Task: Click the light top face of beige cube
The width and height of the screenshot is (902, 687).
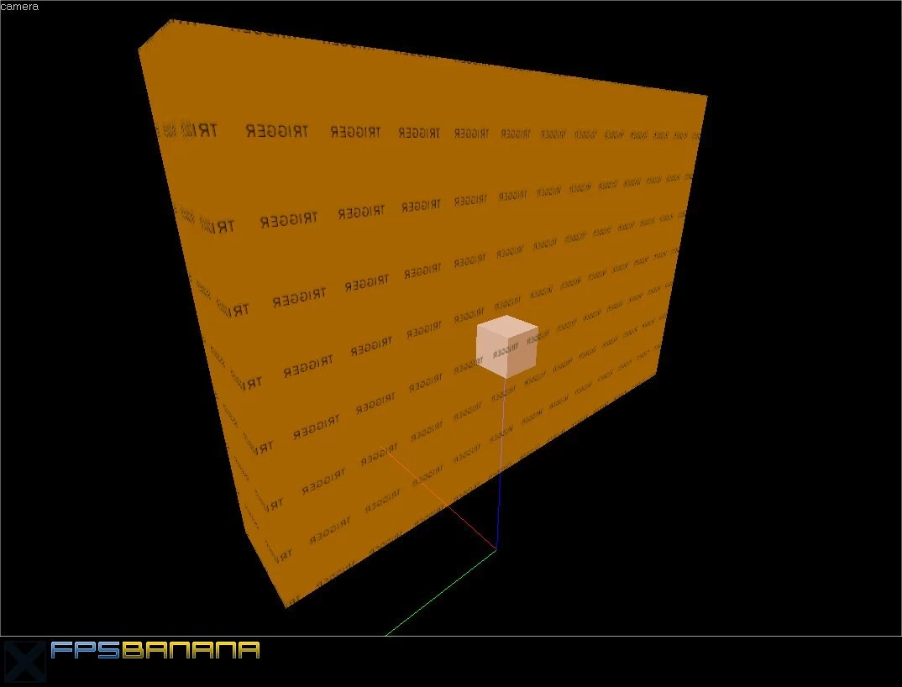Action: pyautogui.click(x=507, y=328)
